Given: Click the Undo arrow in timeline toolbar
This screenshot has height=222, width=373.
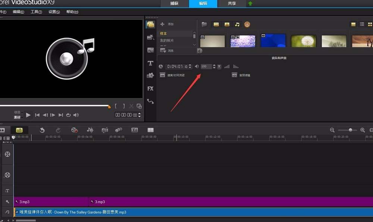Looking at the screenshot, I should pos(42,130).
